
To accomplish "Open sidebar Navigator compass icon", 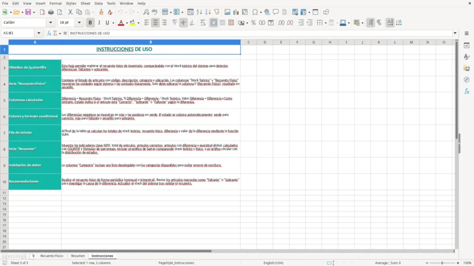I will (467, 79).
